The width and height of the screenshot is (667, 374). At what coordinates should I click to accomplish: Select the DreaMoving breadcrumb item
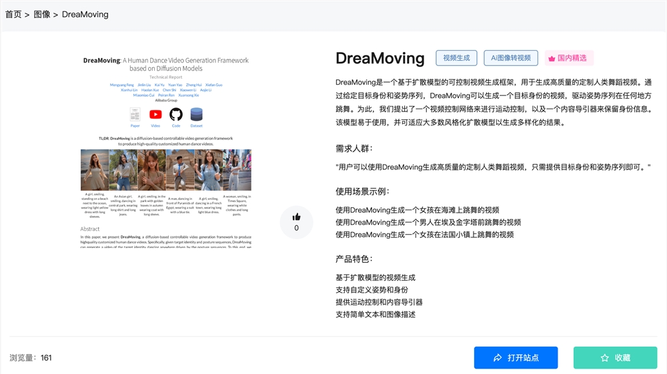coord(85,14)
